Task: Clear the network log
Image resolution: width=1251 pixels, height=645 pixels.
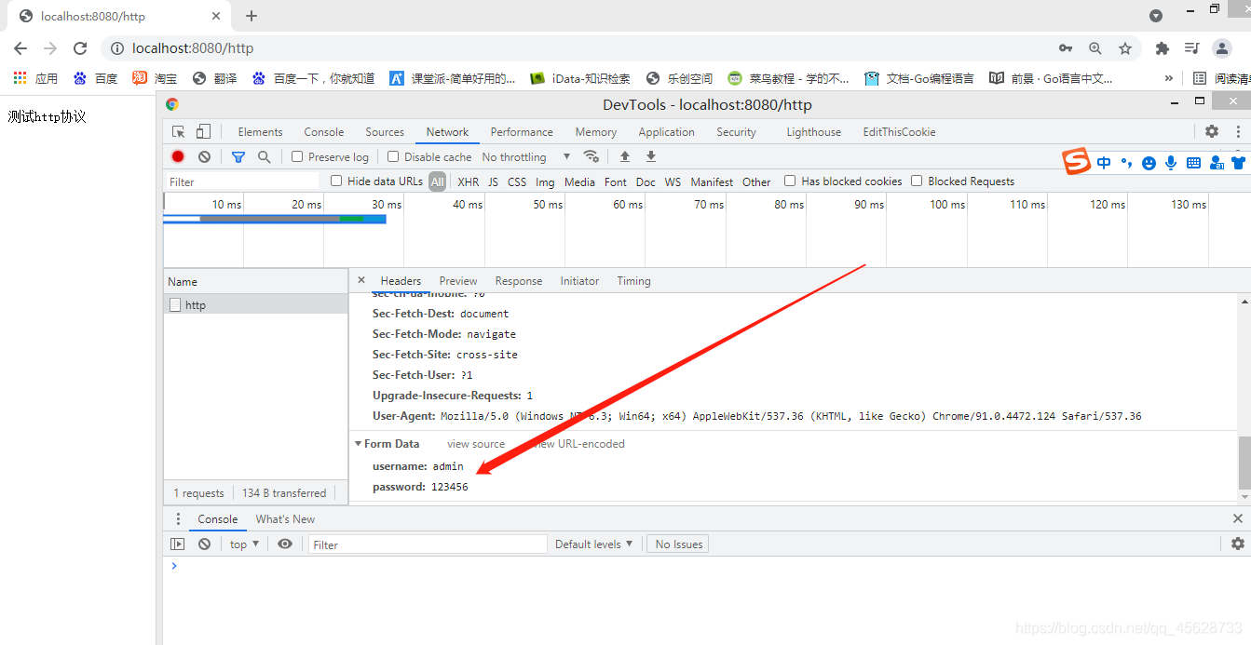Action: (x=204, y=156)
